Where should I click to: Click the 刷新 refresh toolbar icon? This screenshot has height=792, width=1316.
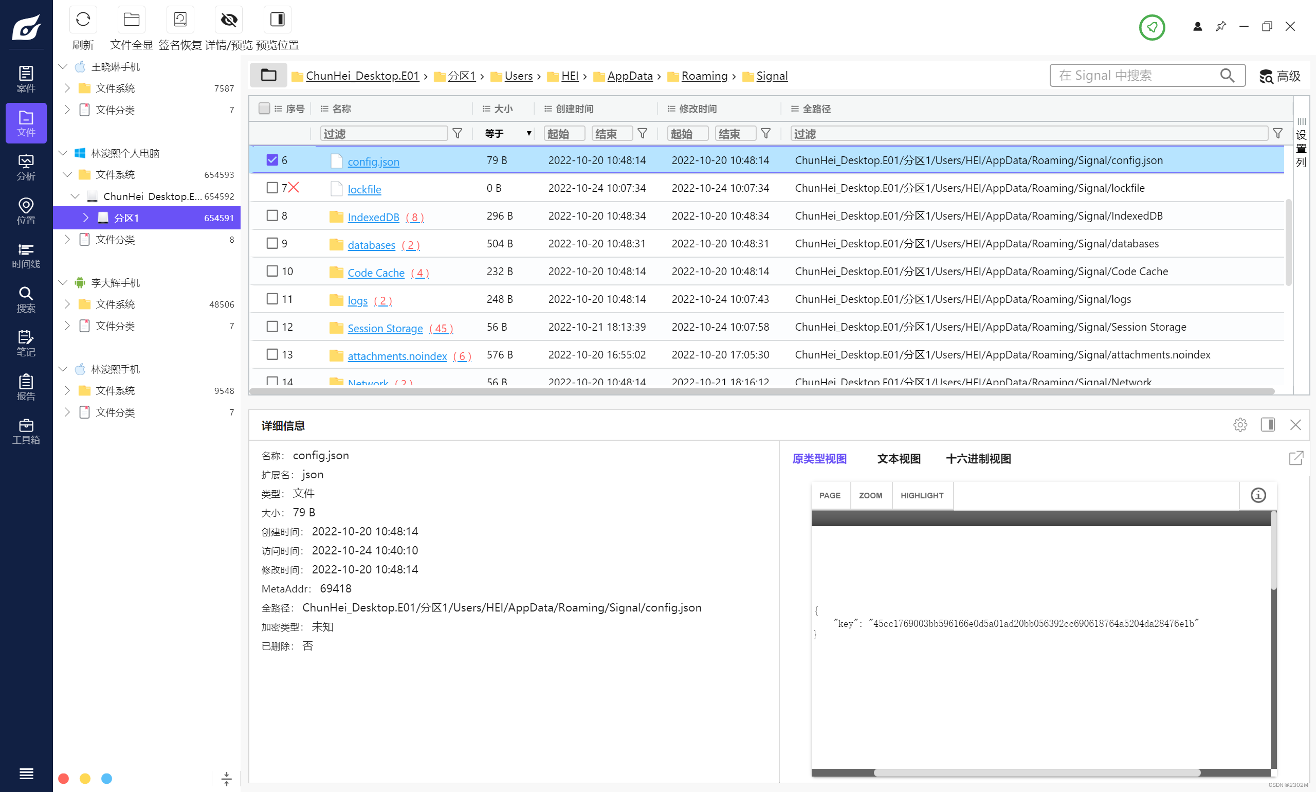point(83,20)
